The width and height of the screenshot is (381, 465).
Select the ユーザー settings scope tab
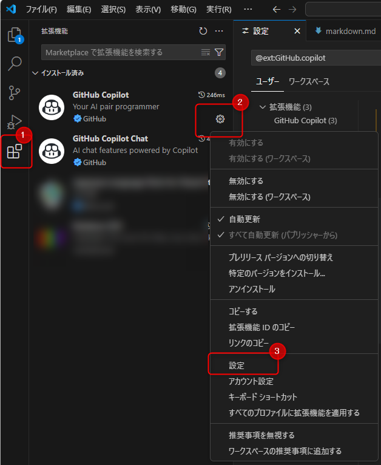[268, 81]
